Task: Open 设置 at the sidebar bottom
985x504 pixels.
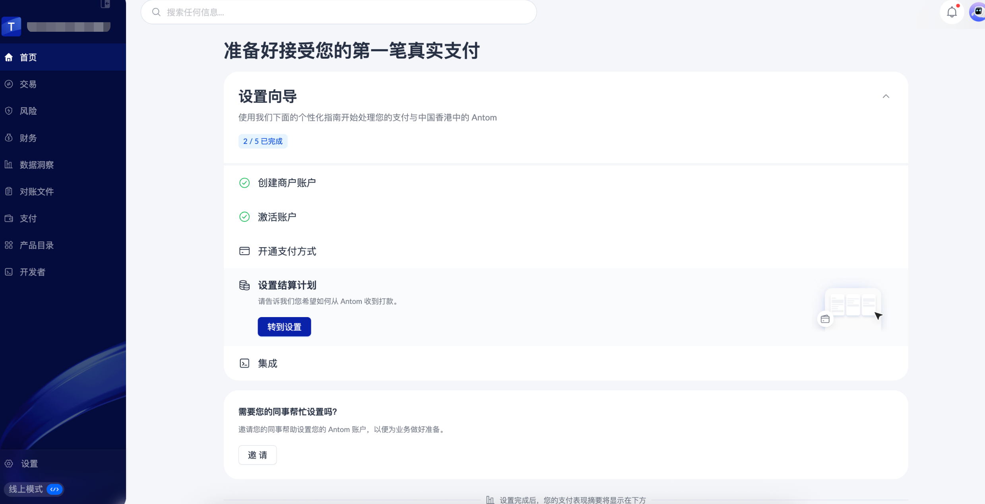Action: tap(63, 464)
